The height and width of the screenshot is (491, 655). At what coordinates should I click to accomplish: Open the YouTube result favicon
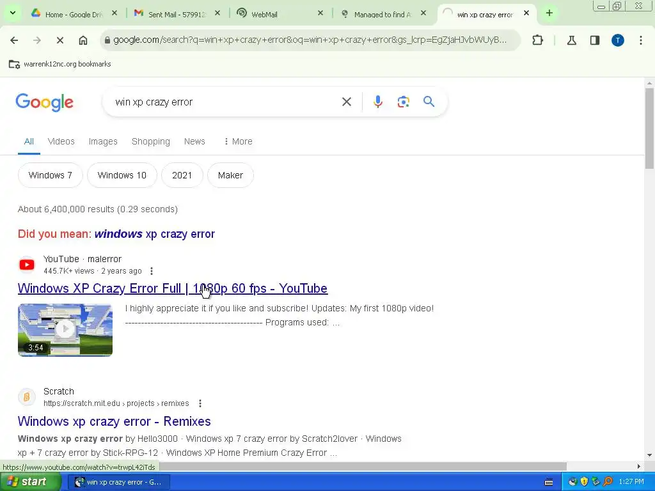click(27, 264)
